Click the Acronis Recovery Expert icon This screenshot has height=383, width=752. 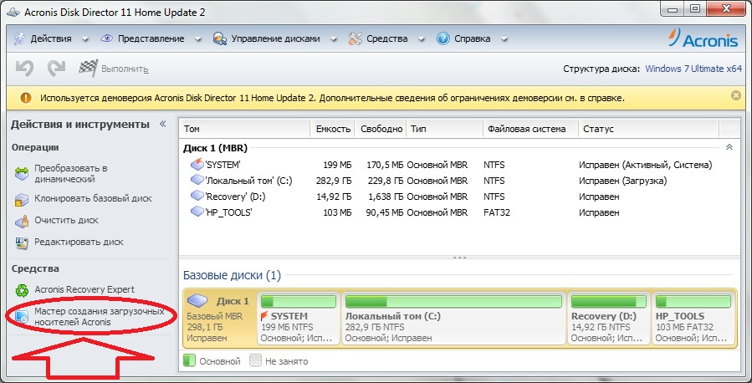pos(22,290)
